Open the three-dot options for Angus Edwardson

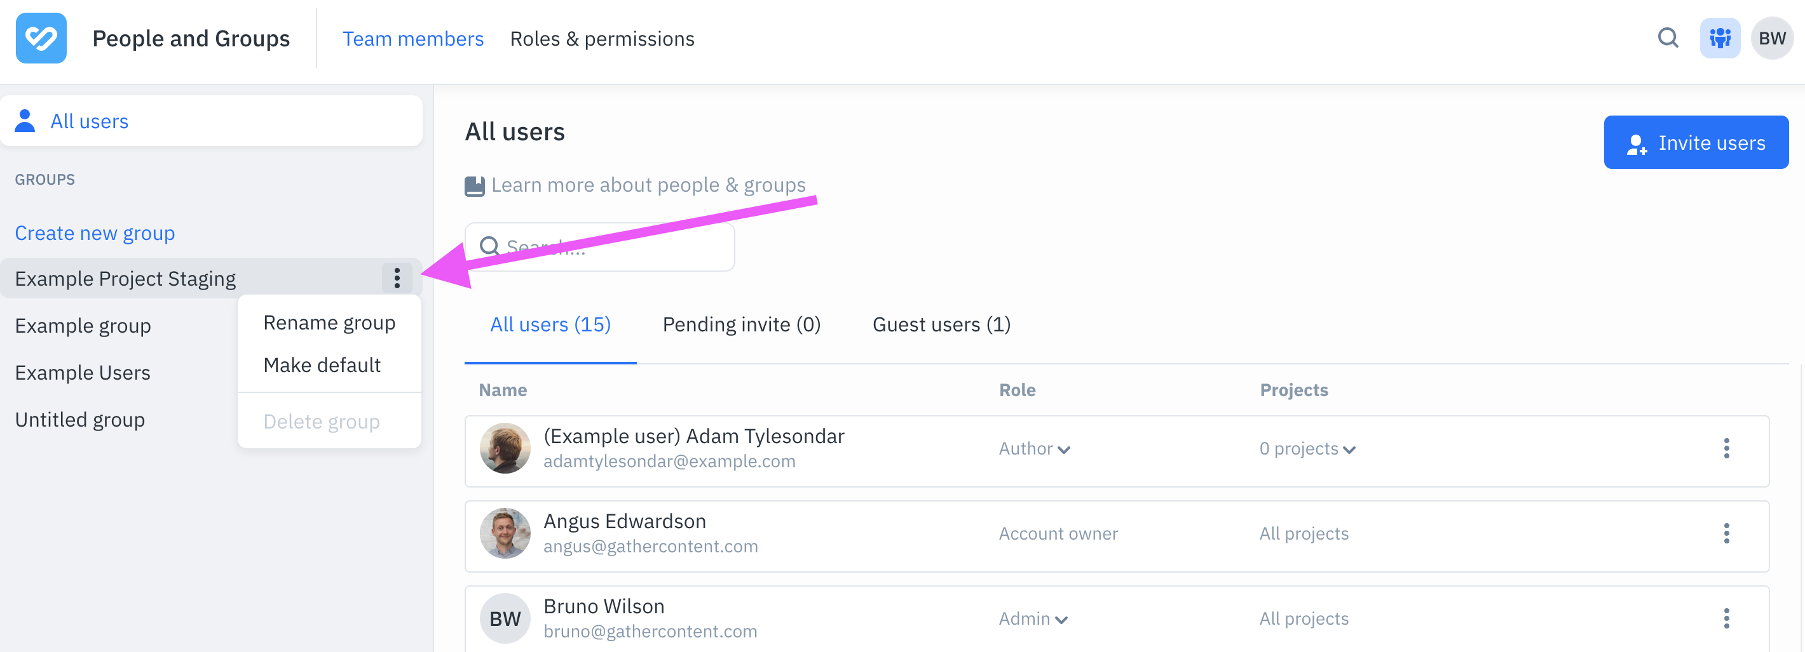click(1726, 534)
